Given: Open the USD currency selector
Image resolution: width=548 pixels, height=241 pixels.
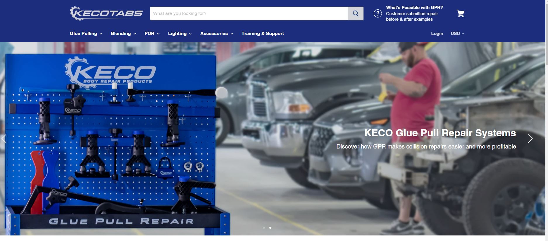Looking at the screenshot, I should [x=457, y=34].
